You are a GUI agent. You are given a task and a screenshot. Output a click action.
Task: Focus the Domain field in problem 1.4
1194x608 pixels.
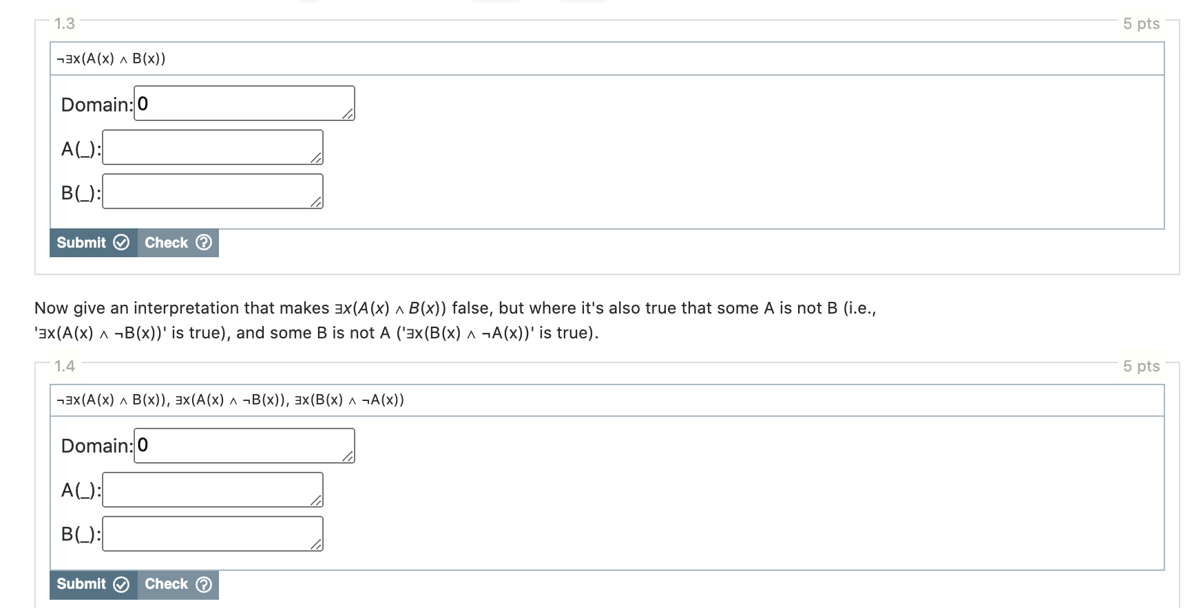(244, 446)
